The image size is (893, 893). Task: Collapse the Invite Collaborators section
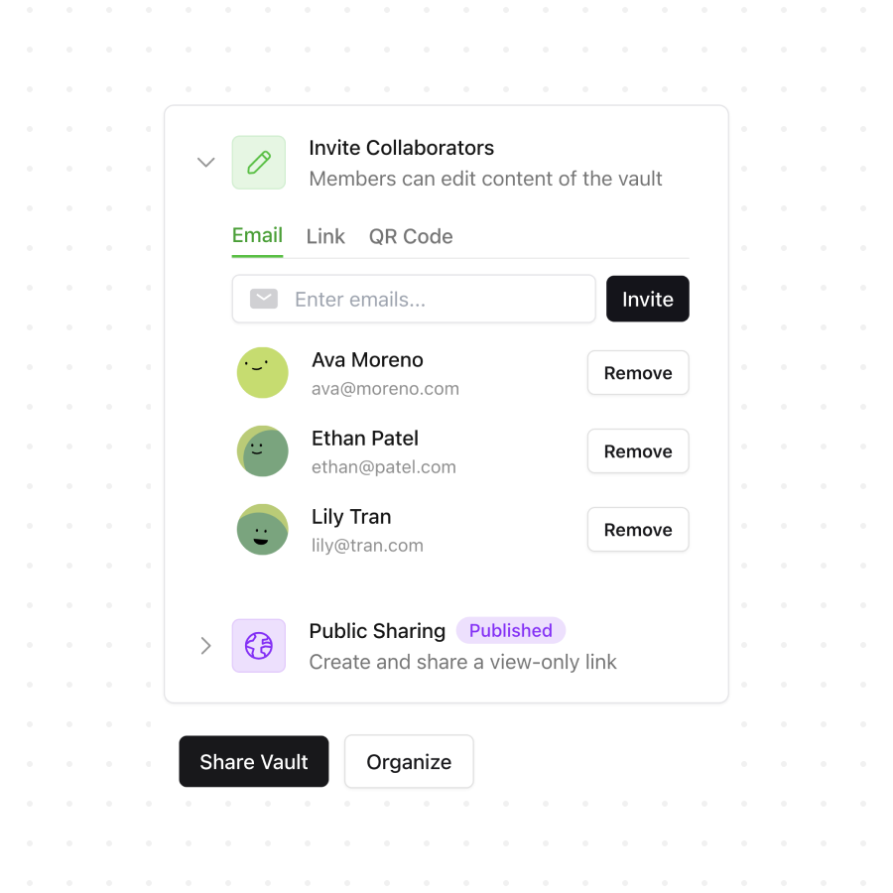[205, 162]
